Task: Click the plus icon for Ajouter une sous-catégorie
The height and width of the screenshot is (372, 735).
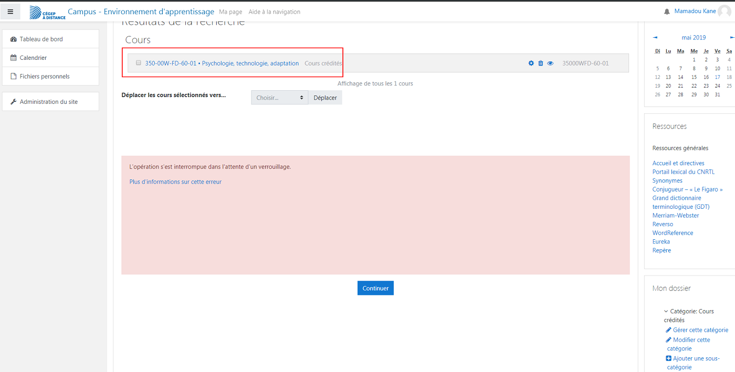Action: pos(668,358)
